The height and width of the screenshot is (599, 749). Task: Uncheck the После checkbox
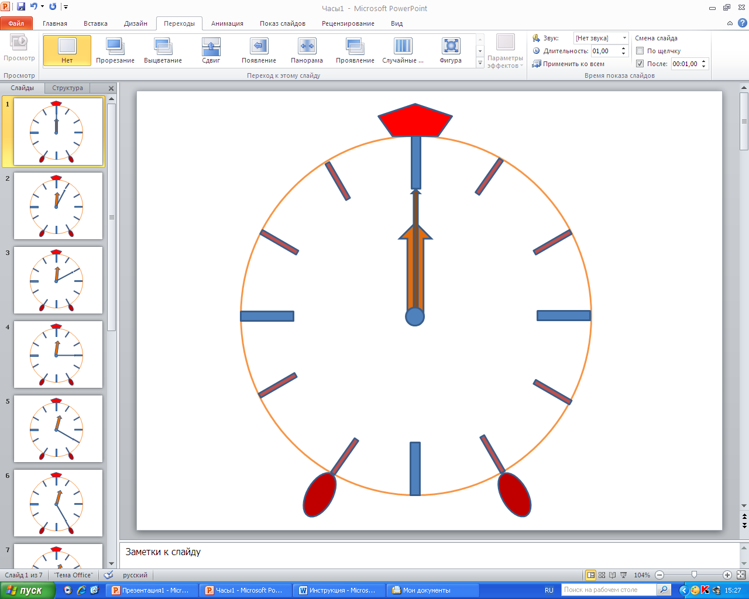point(640,64)
